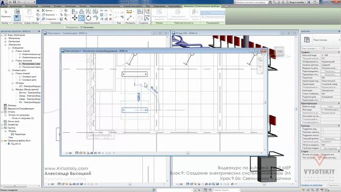Image resolution: width=341 pixels, height=192 pixels.
Task: Collapse the Виды (Категория) tree node
Action: pos(2,35)
